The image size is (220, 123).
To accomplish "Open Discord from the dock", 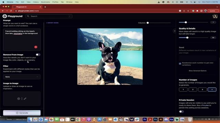I will (166, 120).
